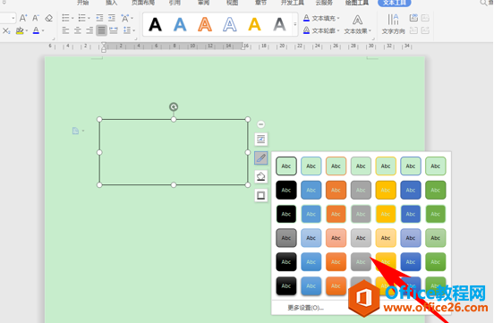
Task: Click the page icon left of the text box
Action: coord(75,131)
